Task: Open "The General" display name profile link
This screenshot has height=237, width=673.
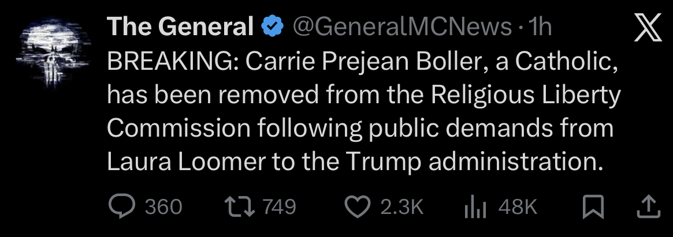Action: [x=180, y=27]
